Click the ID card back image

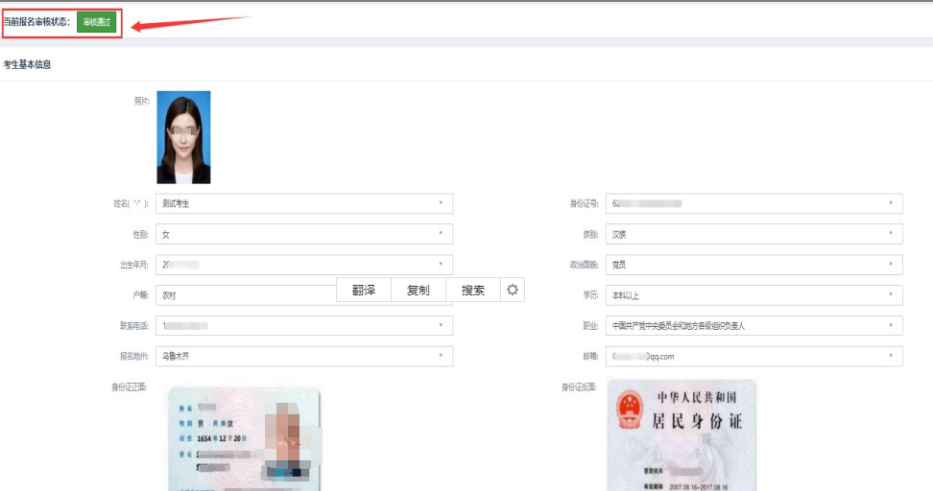(682, 436)
